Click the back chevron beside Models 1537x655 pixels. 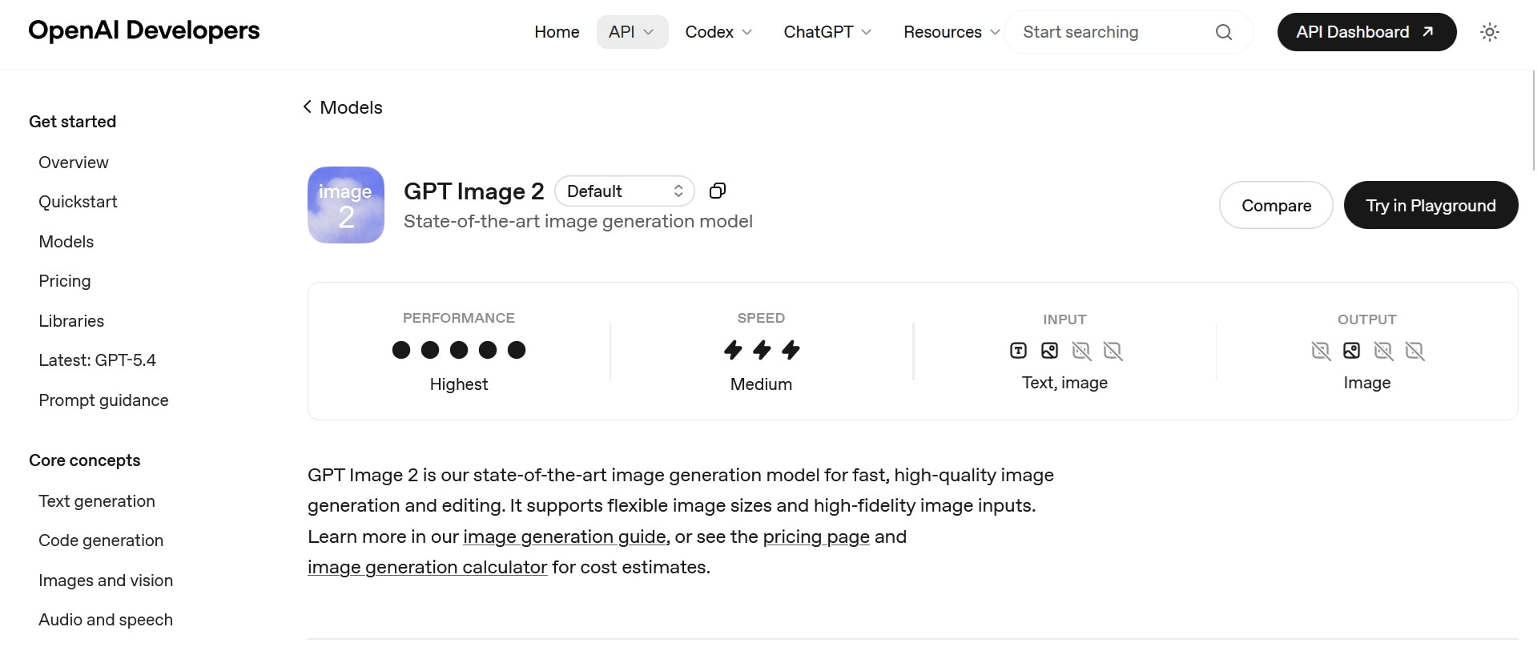click(x=307, y=106)
